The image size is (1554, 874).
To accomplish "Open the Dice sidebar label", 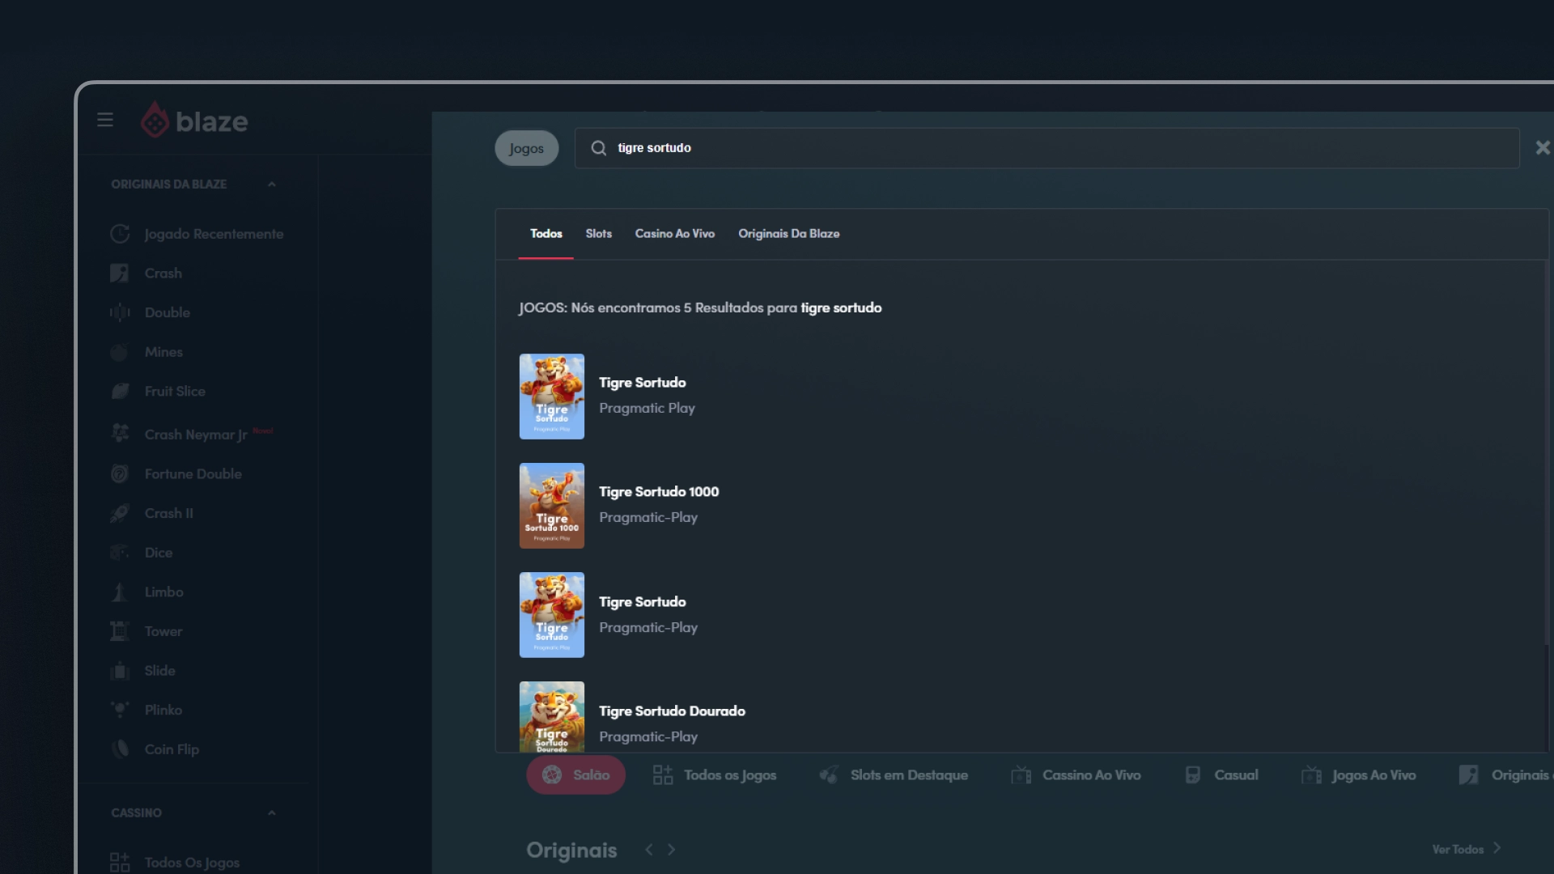I will [159, 553].
